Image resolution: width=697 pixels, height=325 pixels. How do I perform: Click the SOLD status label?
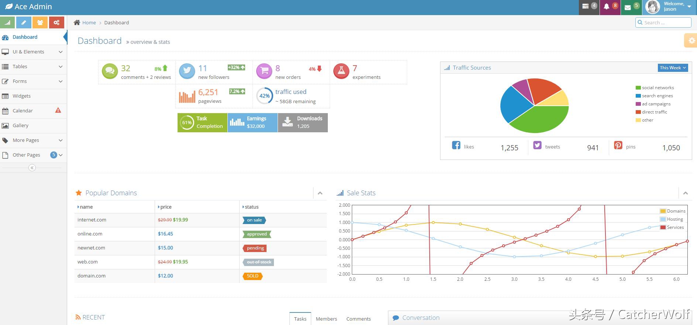pyautogui.click(x=253, y=276)
